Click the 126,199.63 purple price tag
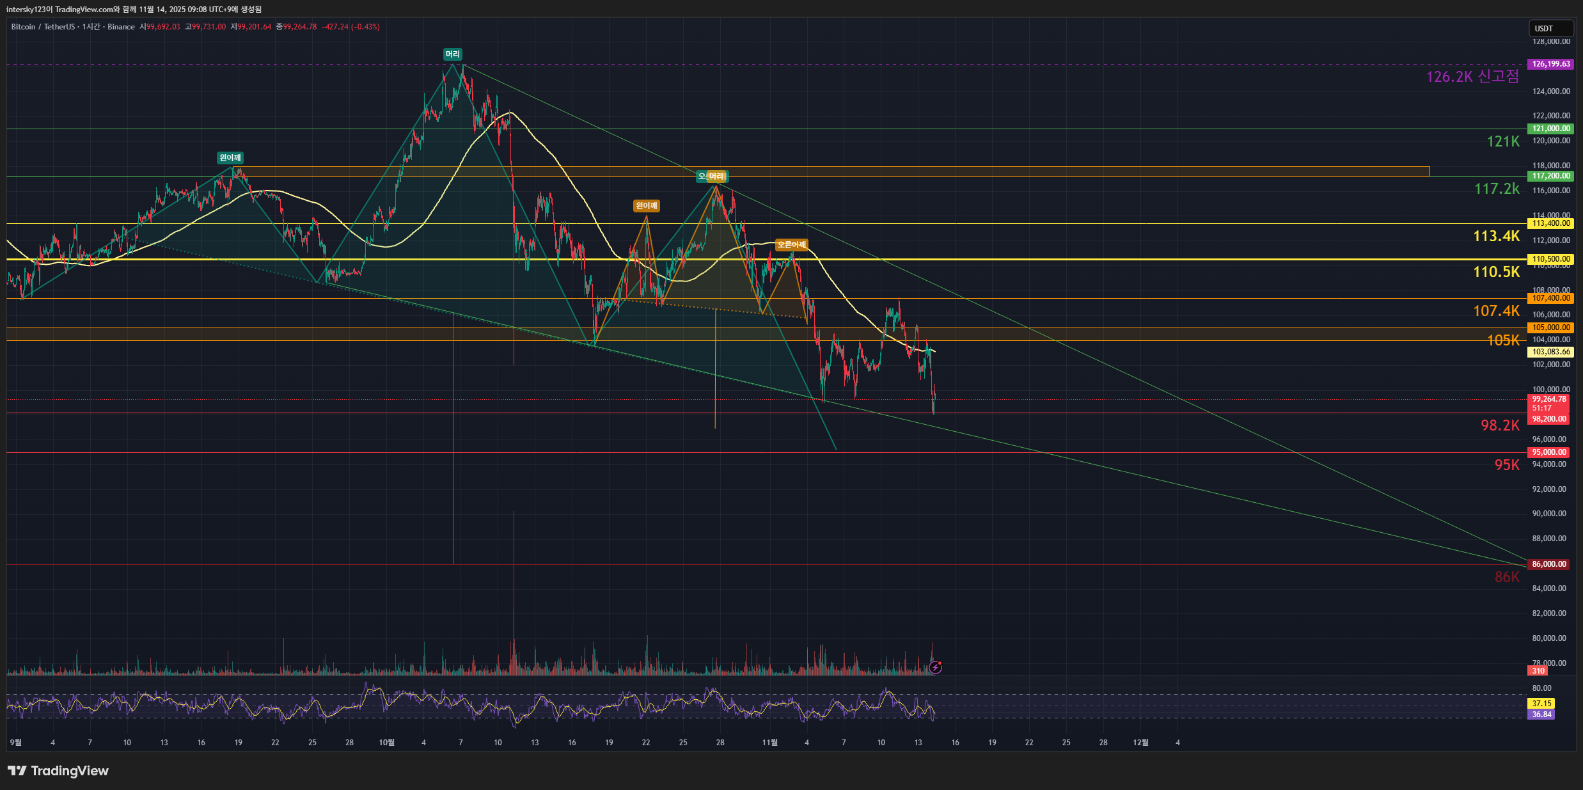Image resolution: width=1583 pixels, height=790 pixels. point(1550,64)
